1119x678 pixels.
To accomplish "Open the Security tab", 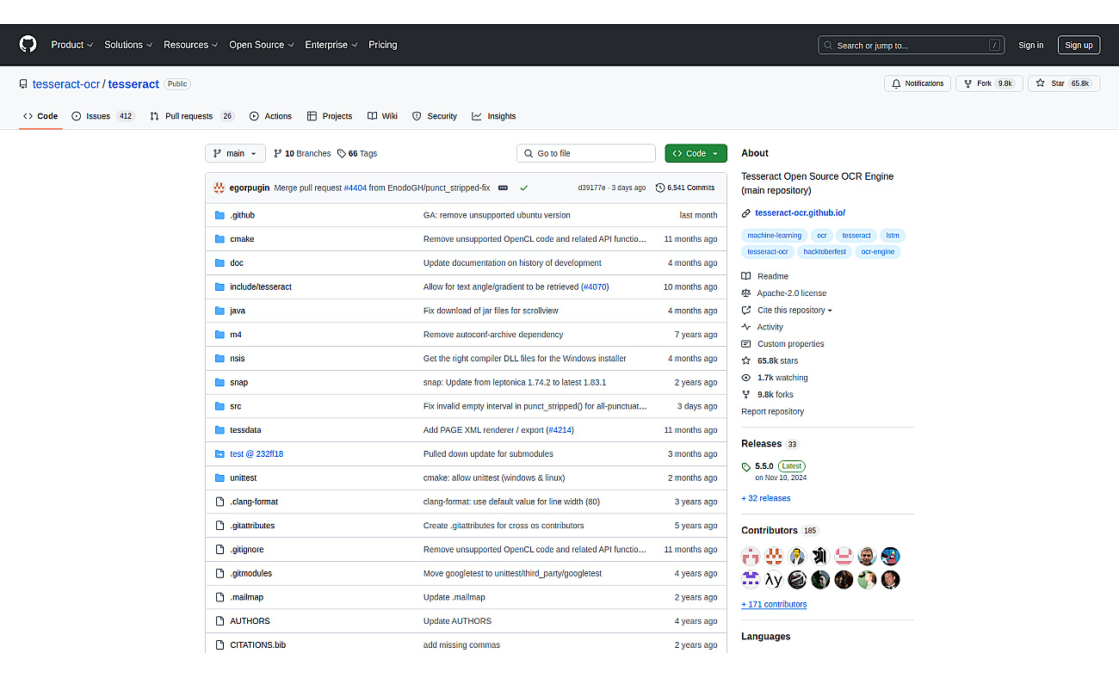I will (435, 116).
